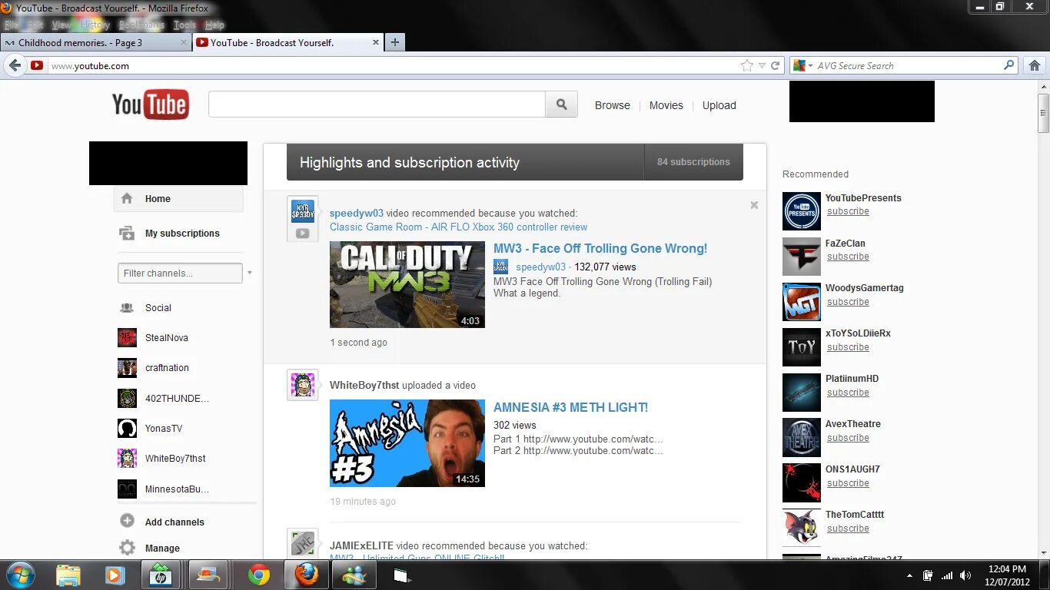Open the Movies link
Viewport: 1050px width, 590px height.
pos(666,105)
